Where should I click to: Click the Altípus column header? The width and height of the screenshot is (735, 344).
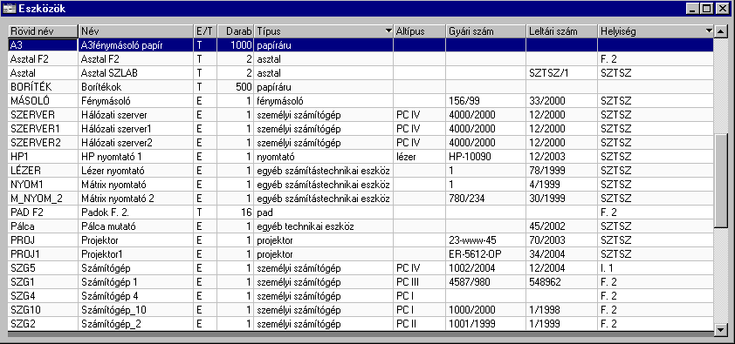tap(420, 31)
